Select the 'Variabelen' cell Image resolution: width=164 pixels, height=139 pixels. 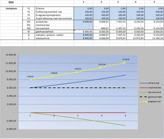(x=11, y=9)
